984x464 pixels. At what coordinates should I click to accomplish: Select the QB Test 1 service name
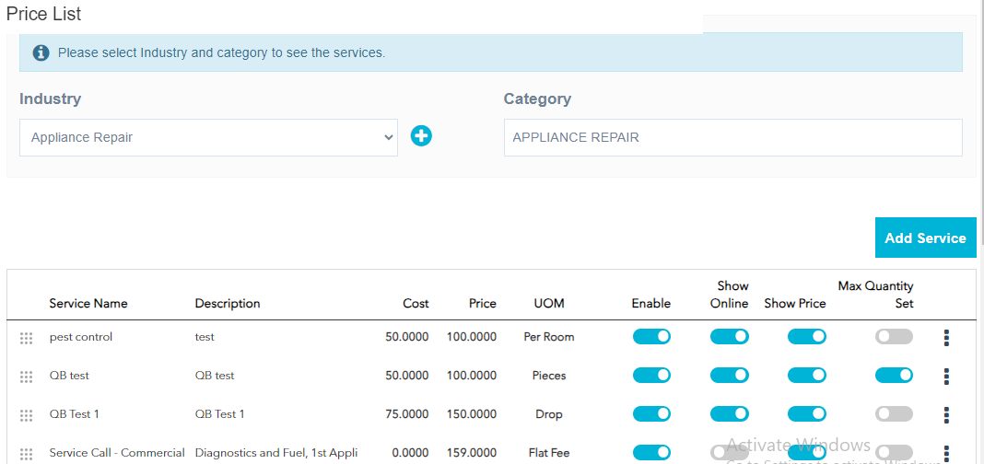74,414
